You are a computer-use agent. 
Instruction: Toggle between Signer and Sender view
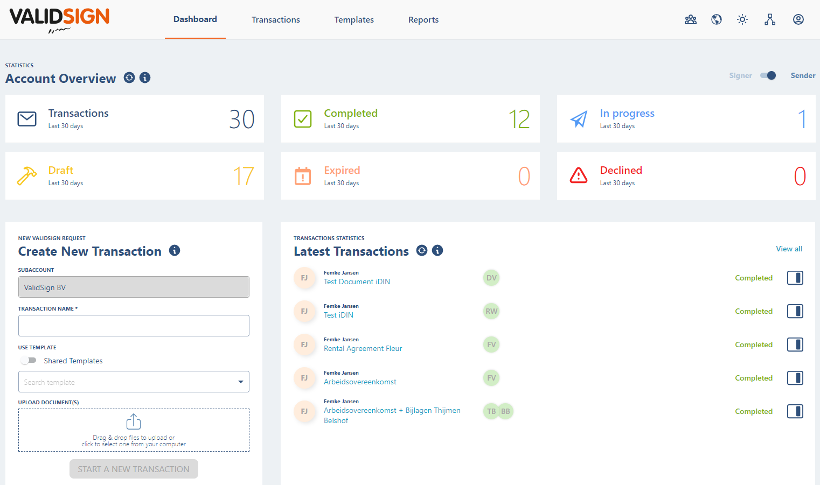pyautogui.click(x=768, y=75)
